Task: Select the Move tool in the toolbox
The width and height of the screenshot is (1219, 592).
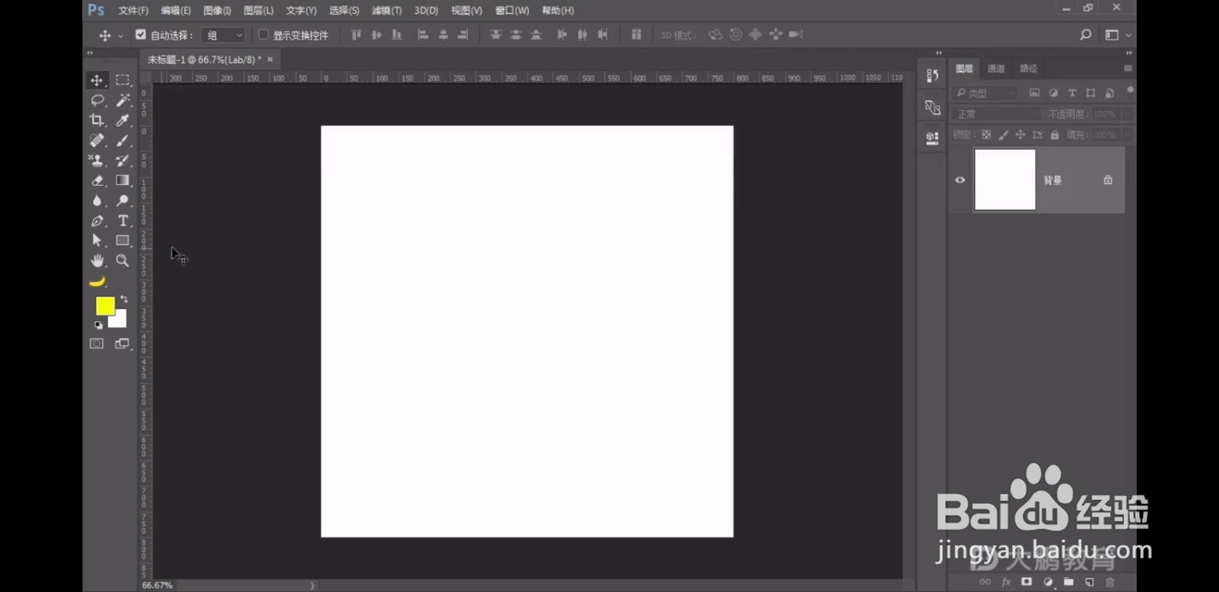Action: (x=97, y=80)
